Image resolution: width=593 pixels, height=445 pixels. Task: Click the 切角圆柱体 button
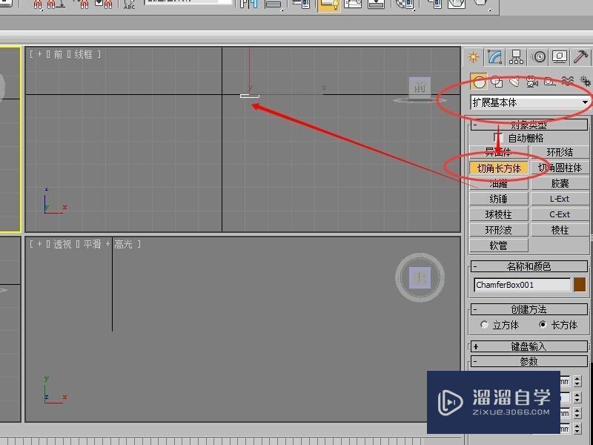coord(560,168)
